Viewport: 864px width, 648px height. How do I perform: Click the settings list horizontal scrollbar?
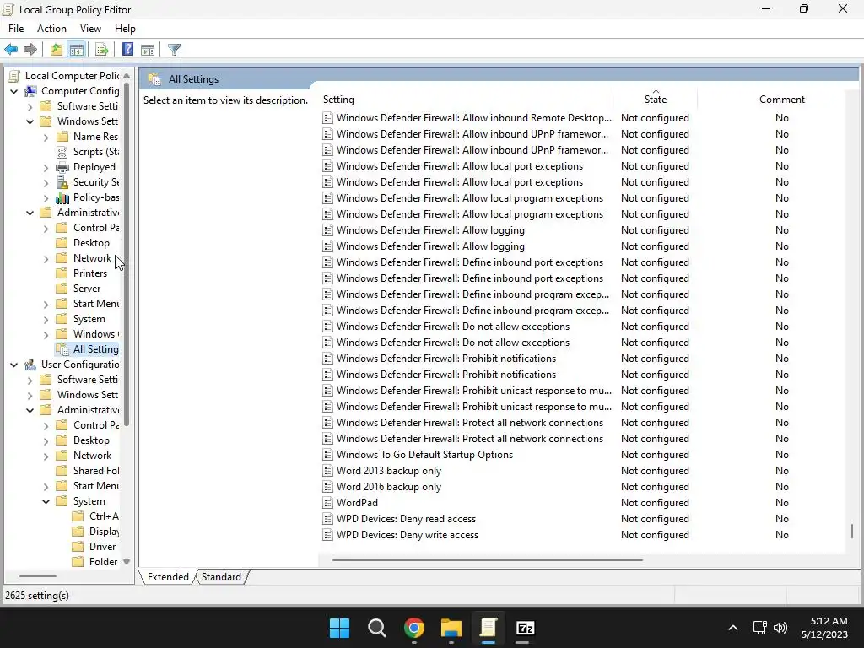[x=487, y=560]
